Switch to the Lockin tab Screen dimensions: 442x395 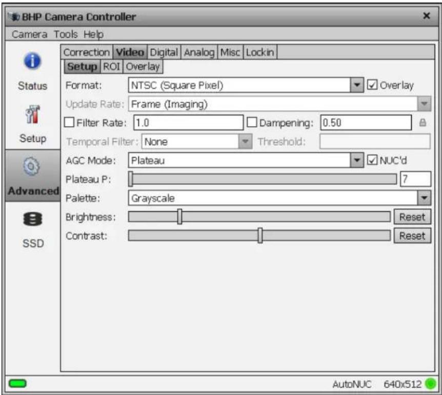click(260, 52)
